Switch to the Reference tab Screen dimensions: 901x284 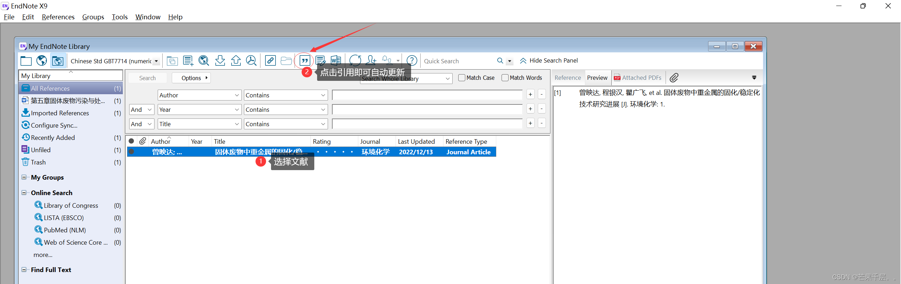(568, 78)
